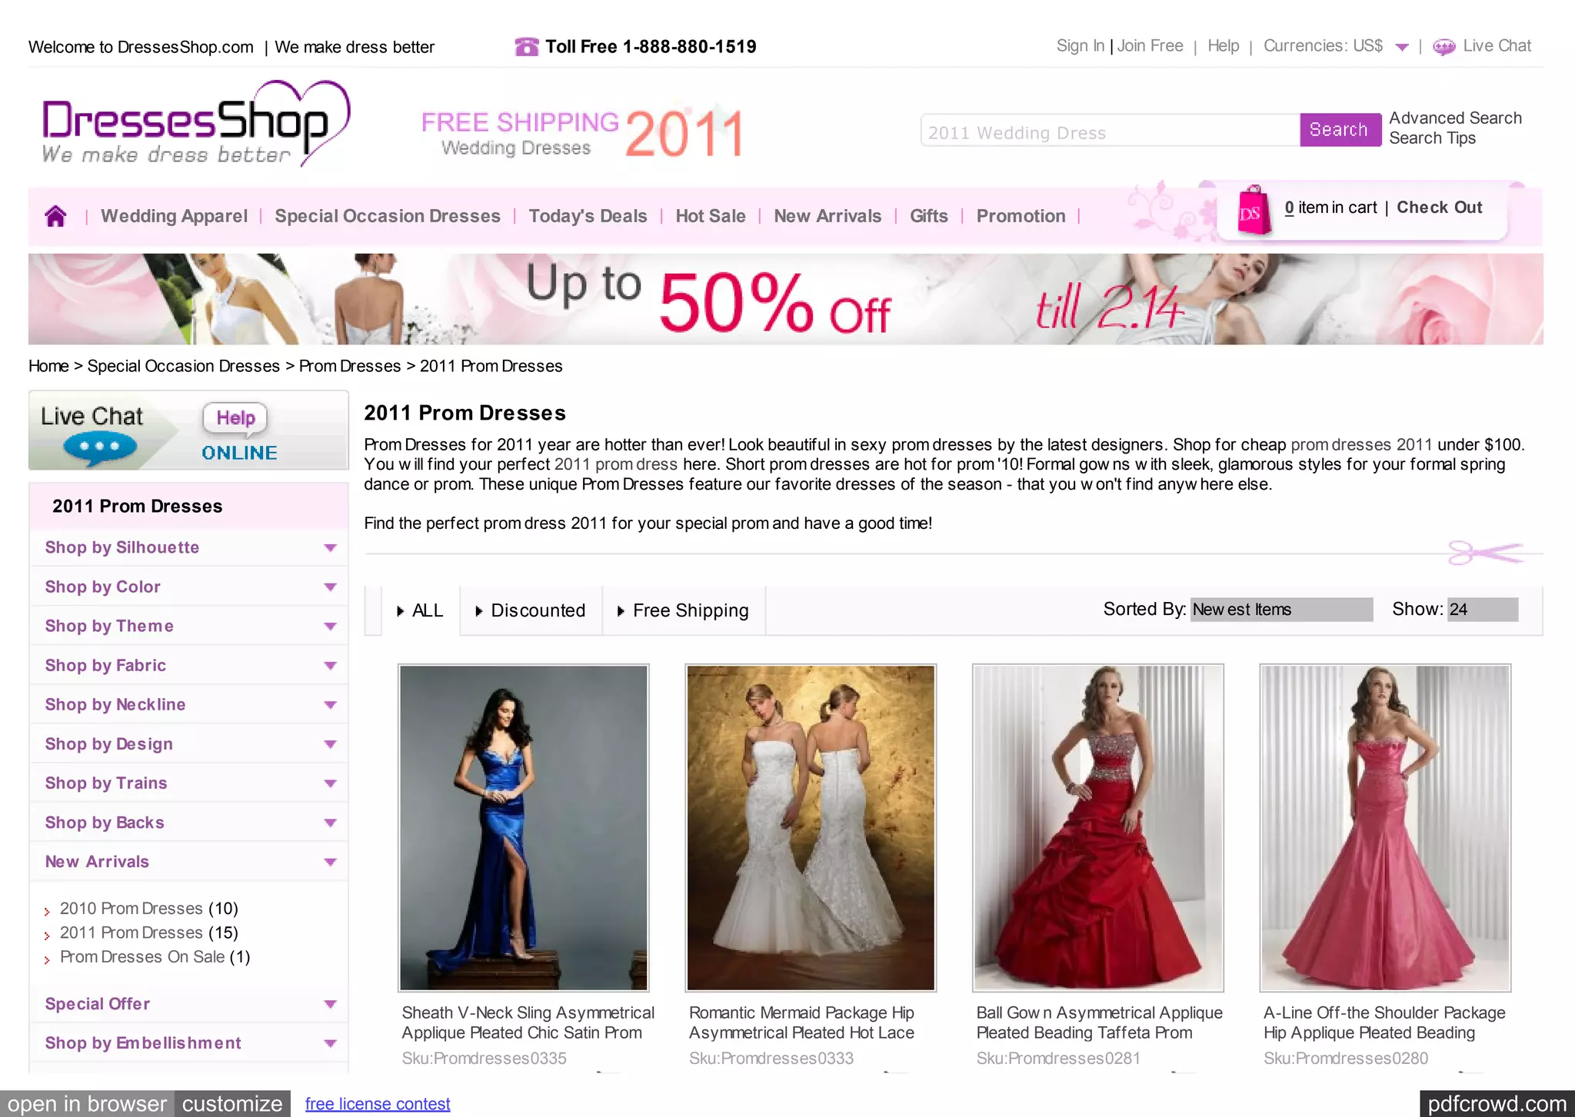Click the 2011 Wedding Dress search field
The width and height of the screenshot is (1575, 1117).
1110,131
